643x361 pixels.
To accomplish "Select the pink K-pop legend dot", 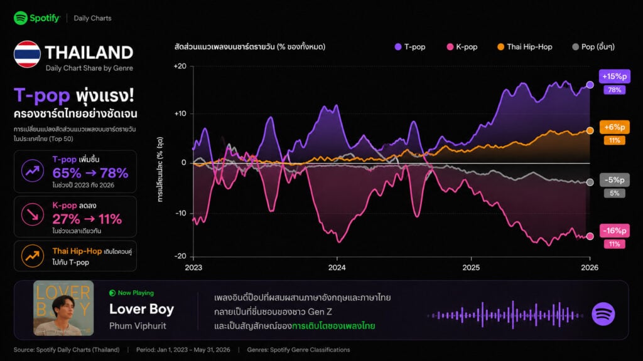I will (450, 47).
